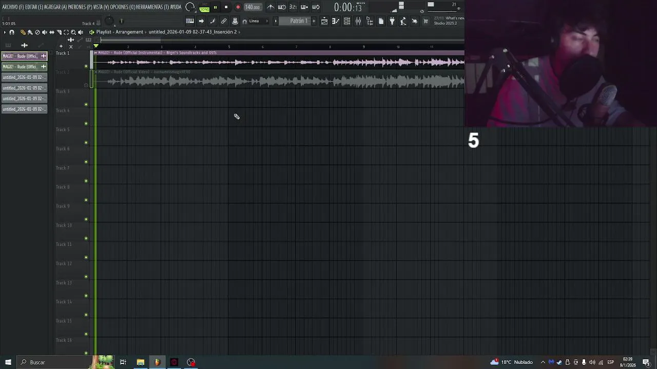Screen dimensions: 657x369
Task: Open the Mixer from the toolbar
Action: pyautogui.click(x=358, y=21)
